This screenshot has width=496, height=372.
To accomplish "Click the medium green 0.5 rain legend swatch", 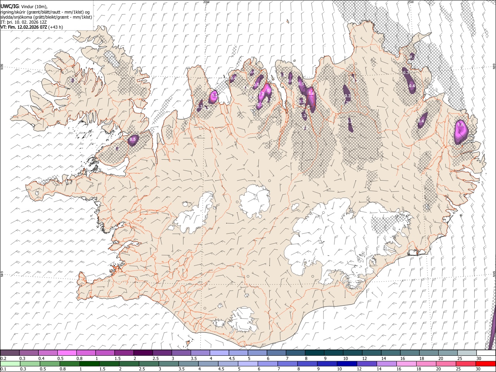I will pos(50,364).
